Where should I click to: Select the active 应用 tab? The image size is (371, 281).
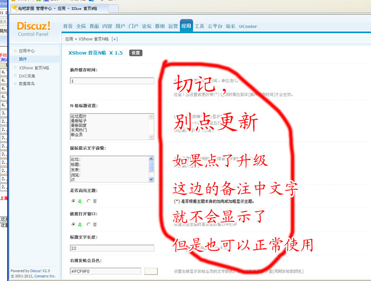click(x=186, y=26)
